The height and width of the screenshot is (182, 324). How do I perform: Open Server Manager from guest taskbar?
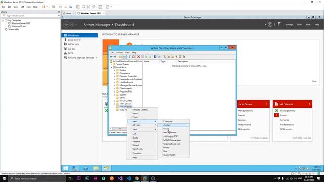75,168
